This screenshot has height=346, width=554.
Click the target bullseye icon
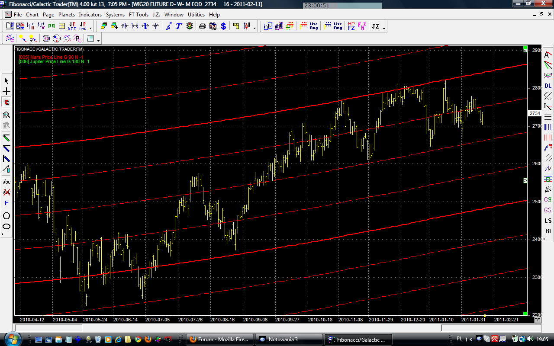(46, 38)
